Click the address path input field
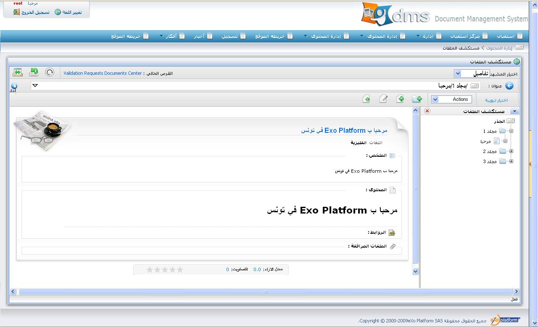 coord(252,86)
